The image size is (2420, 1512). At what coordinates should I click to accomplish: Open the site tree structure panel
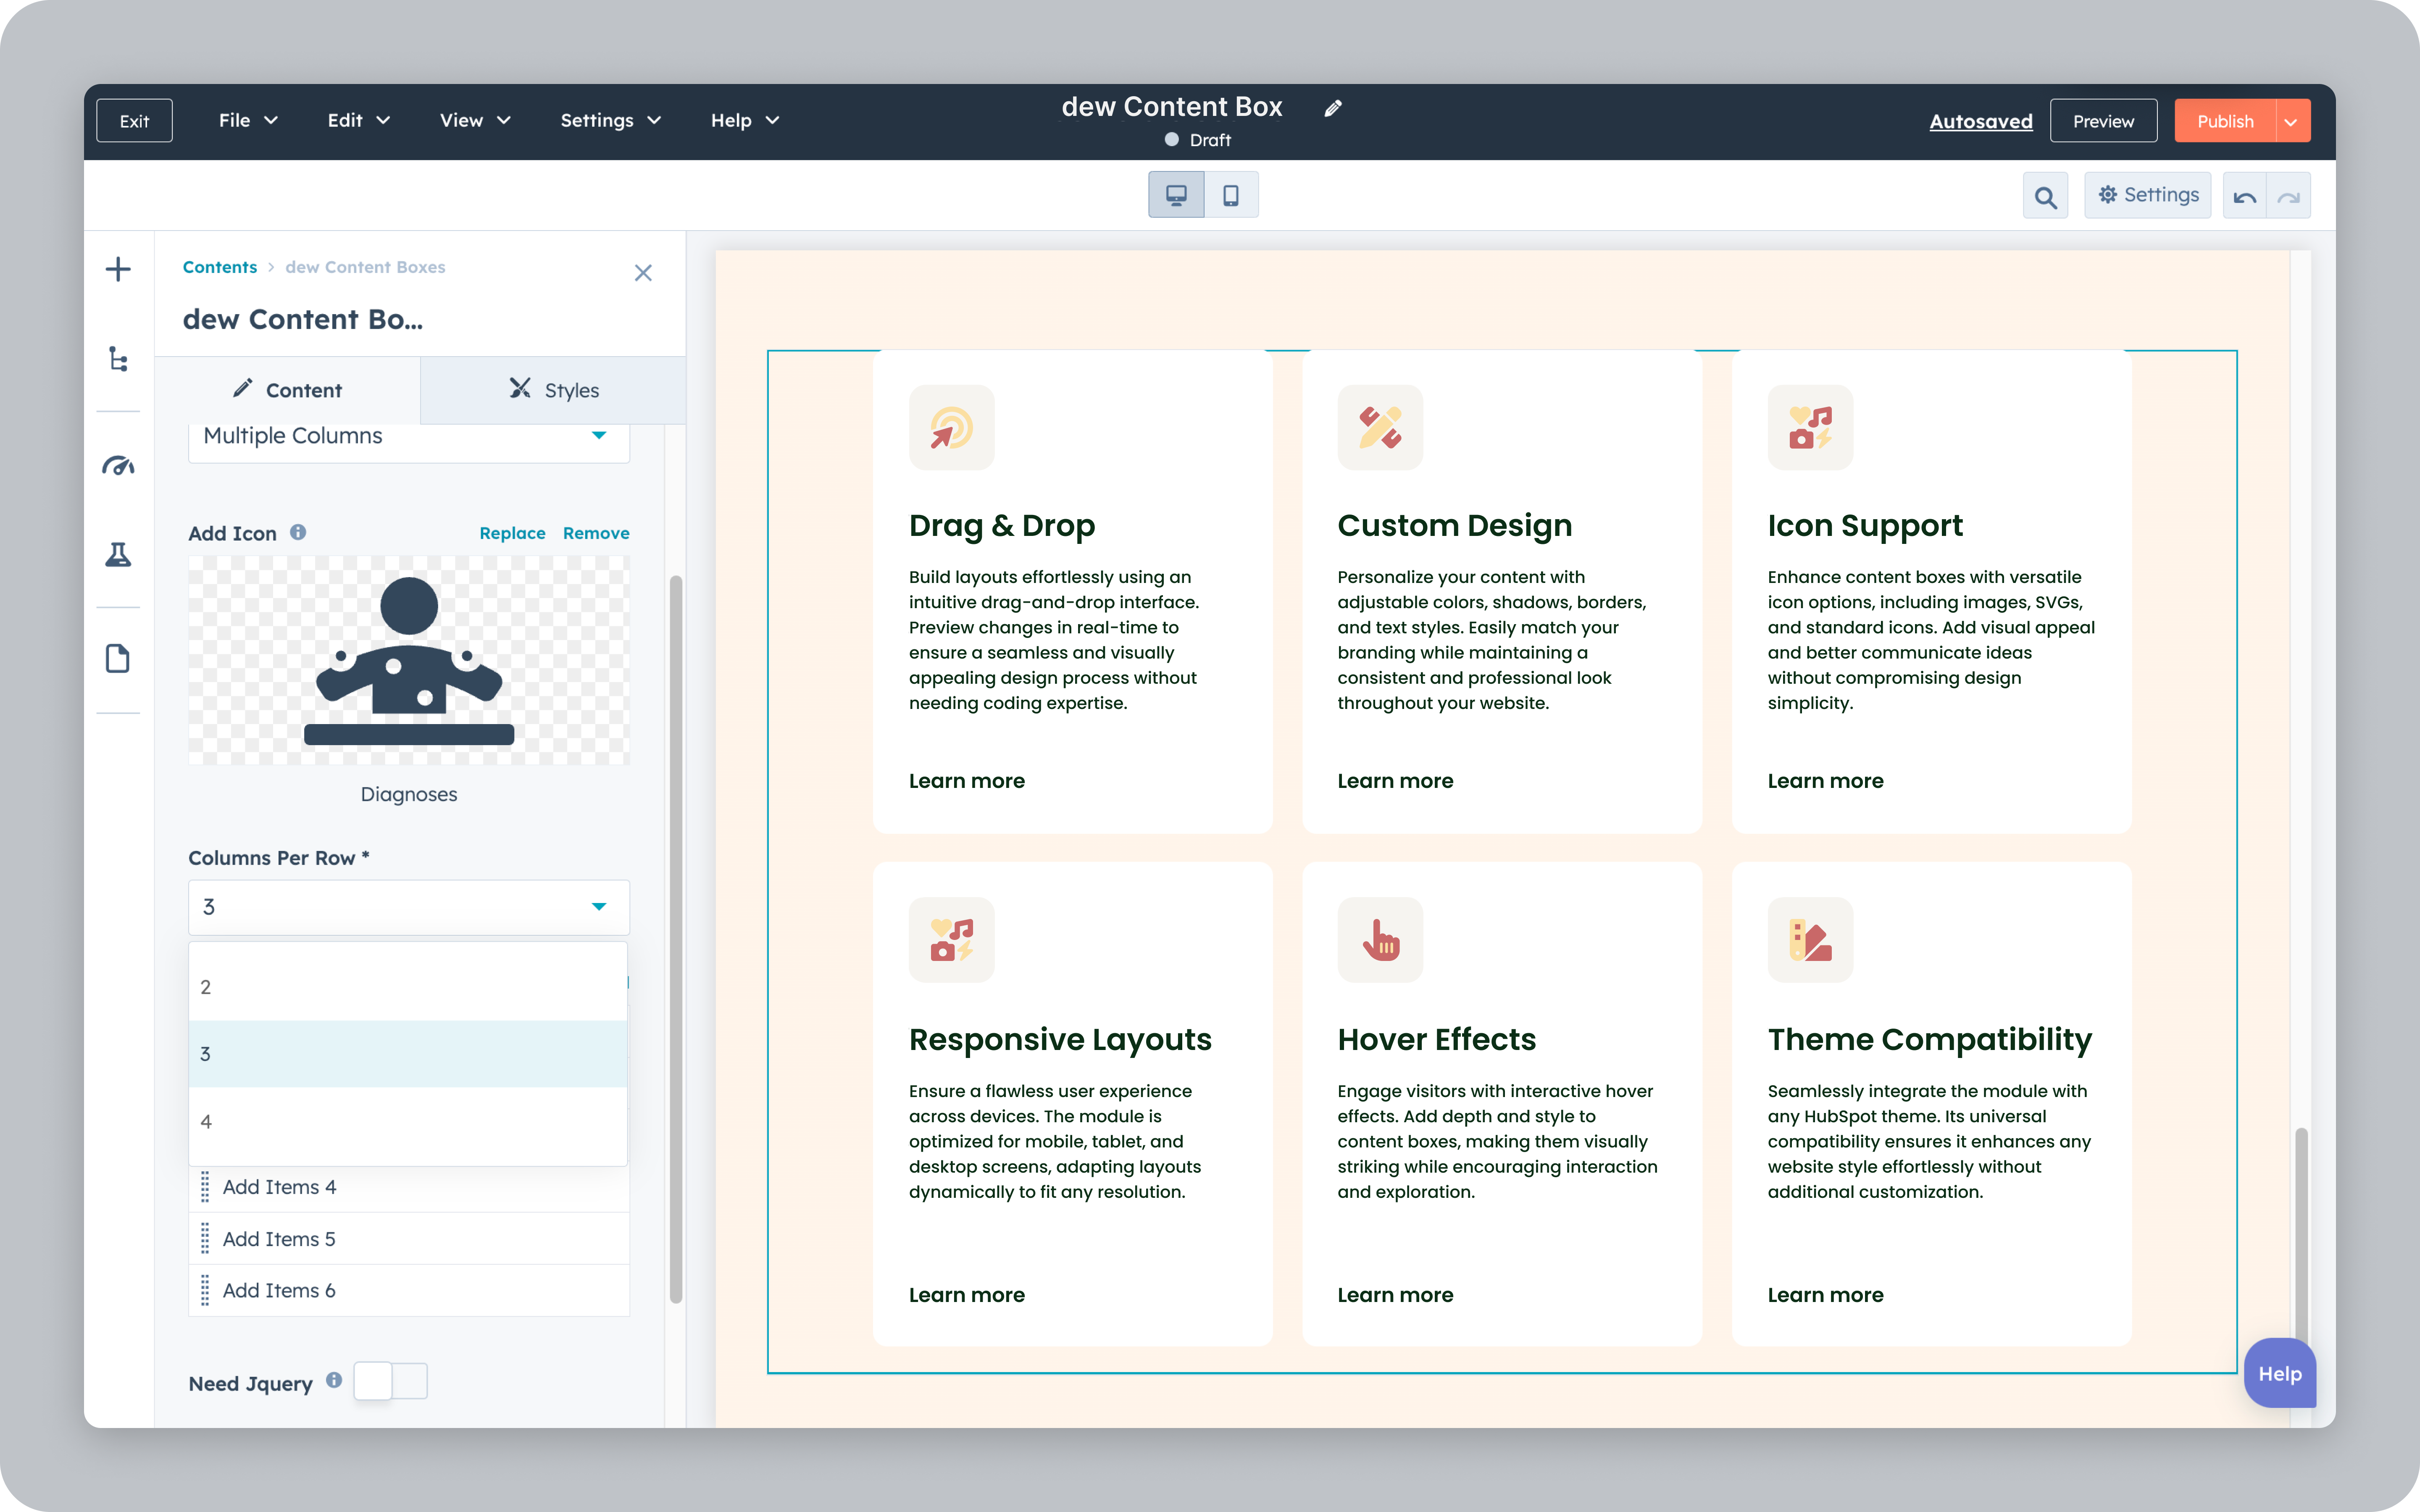[118, 360]
